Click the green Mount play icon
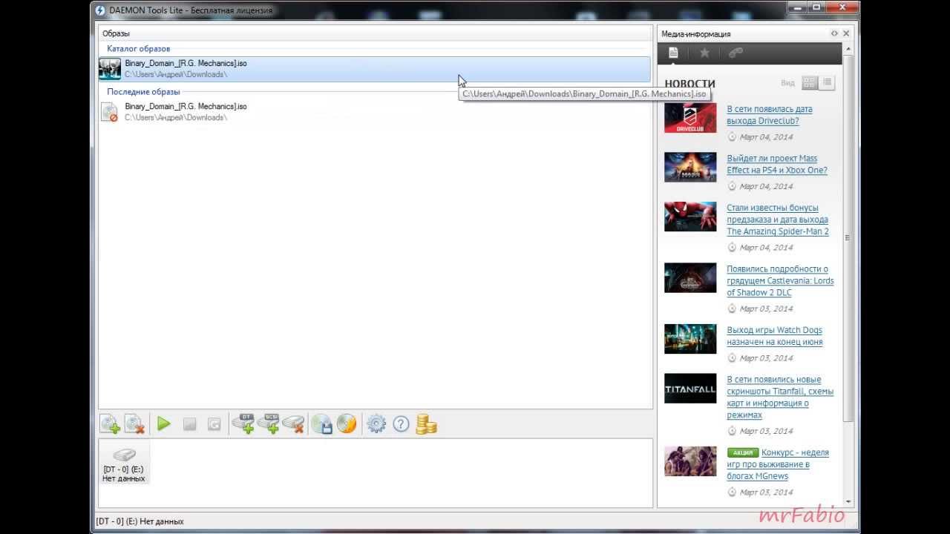950x534 pixels. [164, 424]
